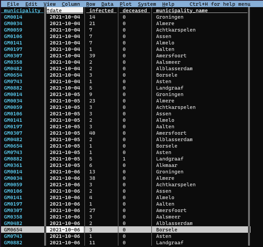Open the Plot menu
This screenshot has width=263, height=247.
click(126, 4)
